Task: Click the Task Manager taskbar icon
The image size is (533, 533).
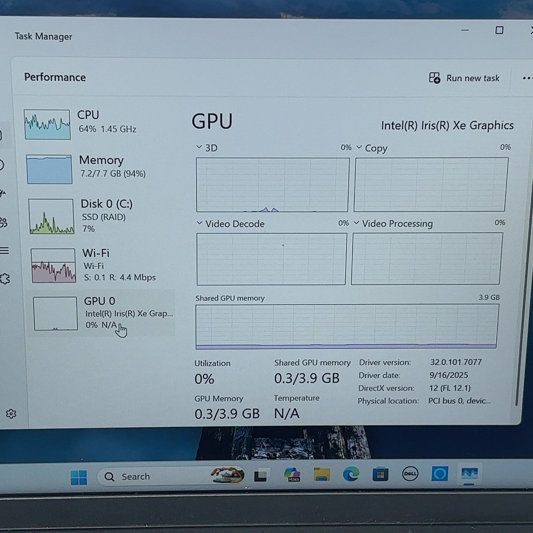Action: click(469, 473)
